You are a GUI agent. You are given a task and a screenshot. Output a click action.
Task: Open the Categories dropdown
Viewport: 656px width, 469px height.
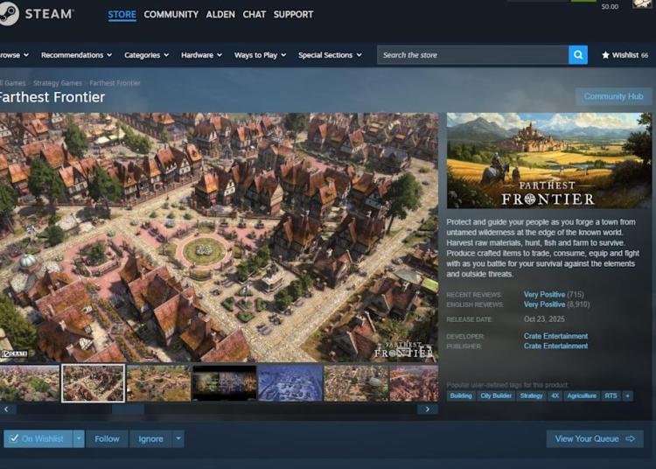click(146, 55)
